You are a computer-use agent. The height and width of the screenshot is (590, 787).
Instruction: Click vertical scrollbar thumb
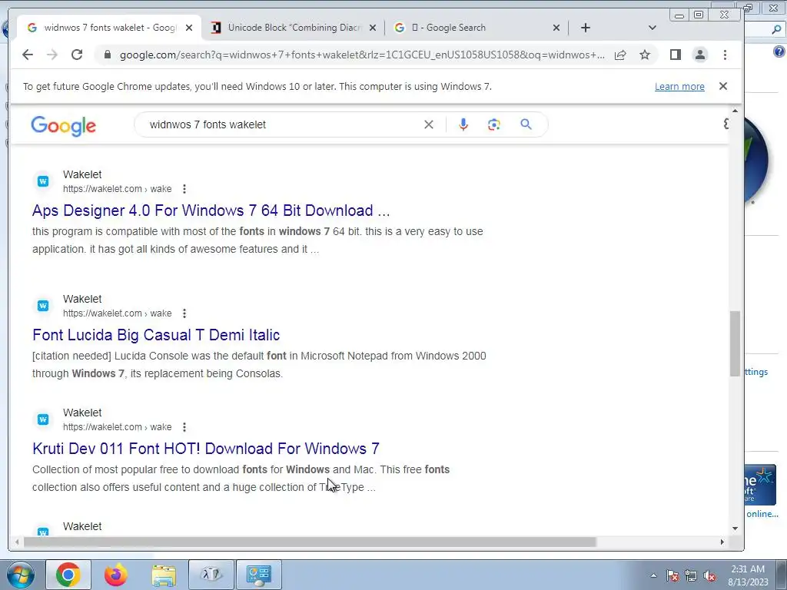(x=735, y=343)
